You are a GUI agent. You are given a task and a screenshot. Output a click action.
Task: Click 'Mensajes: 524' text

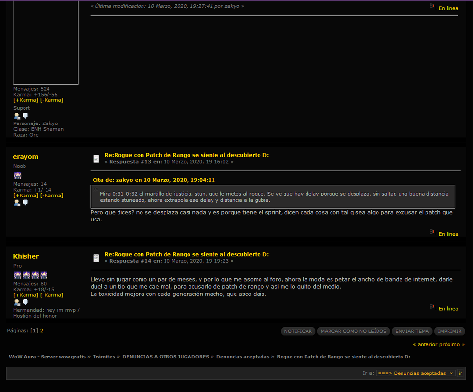pyautogui.click(x=31, y=89)
